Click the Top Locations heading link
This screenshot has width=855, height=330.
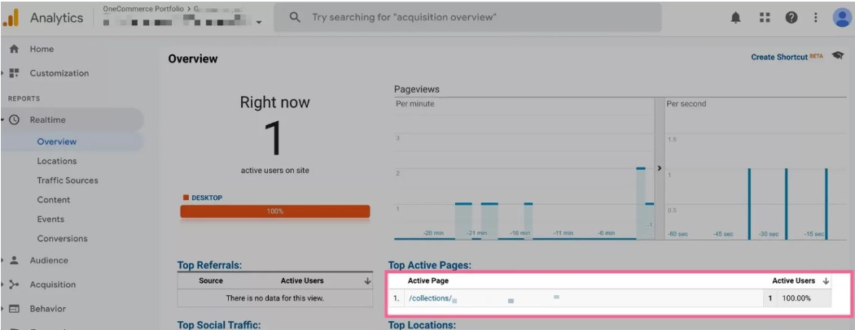coord(422,325)
